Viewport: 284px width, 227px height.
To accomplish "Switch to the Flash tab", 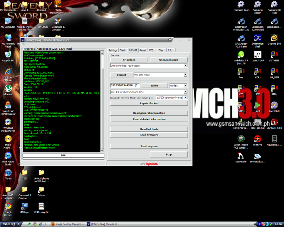I will pyautogui.click(x=122, y=50).
